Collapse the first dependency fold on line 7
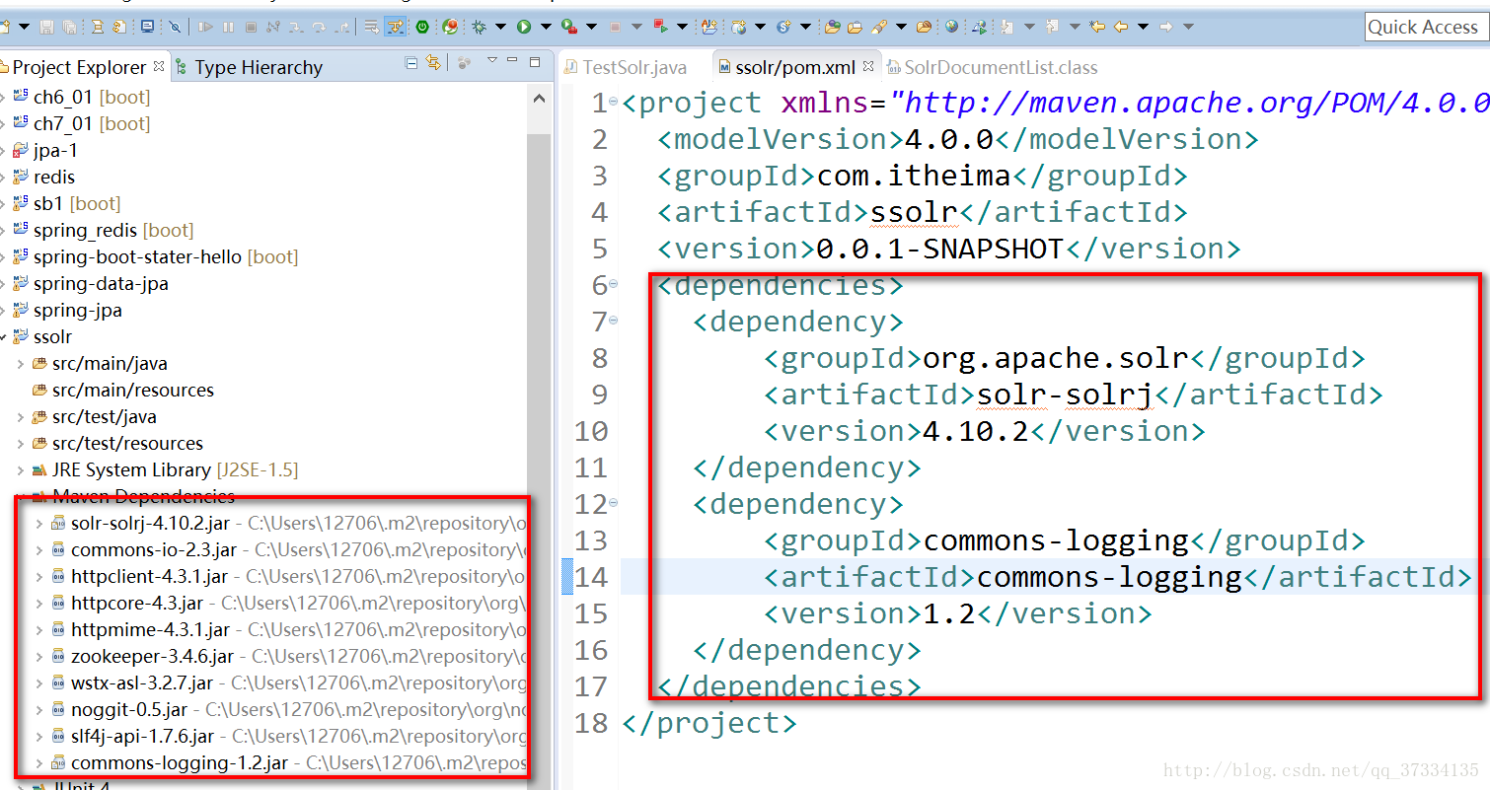Screen dimensions: 1490x790 [613, 321]
